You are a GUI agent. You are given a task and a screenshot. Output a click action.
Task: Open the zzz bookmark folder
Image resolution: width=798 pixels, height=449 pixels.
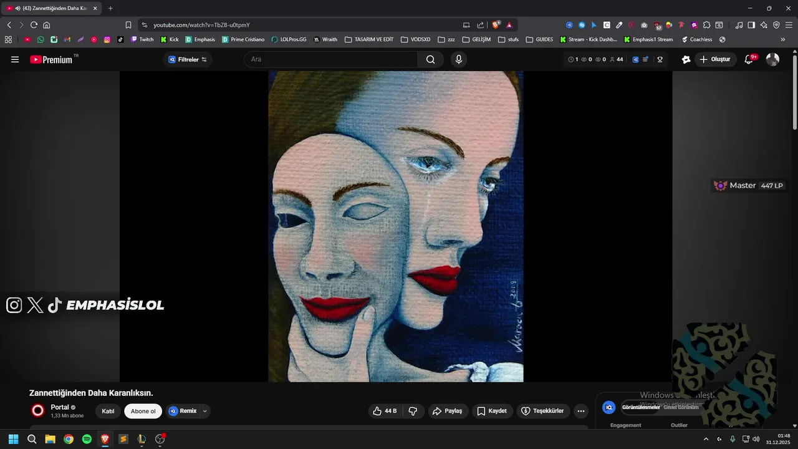(446, 39)
